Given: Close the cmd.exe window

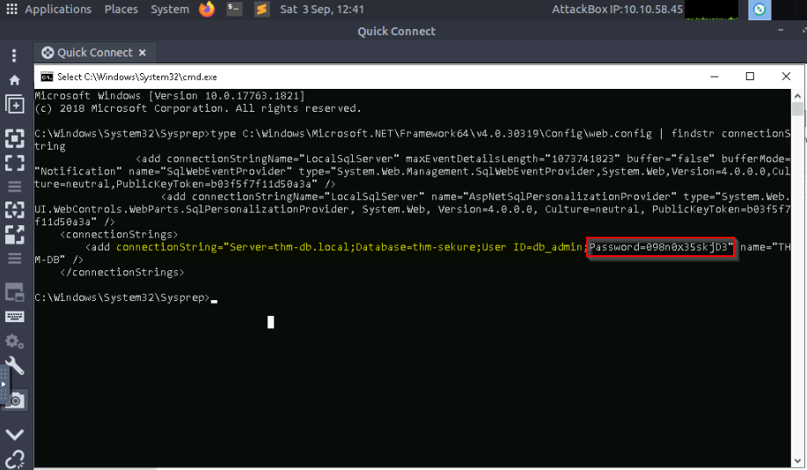Looking at the screenshot, I should 786,77.
